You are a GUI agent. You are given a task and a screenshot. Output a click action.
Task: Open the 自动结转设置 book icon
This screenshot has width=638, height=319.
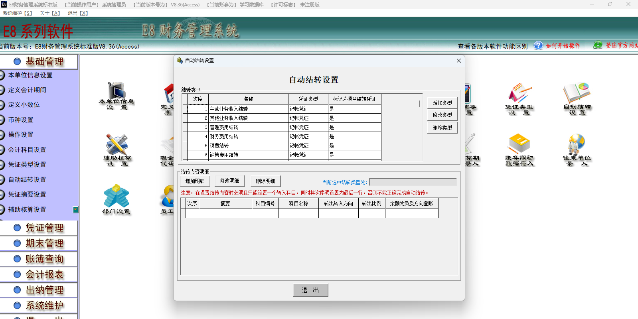point(577,94)
